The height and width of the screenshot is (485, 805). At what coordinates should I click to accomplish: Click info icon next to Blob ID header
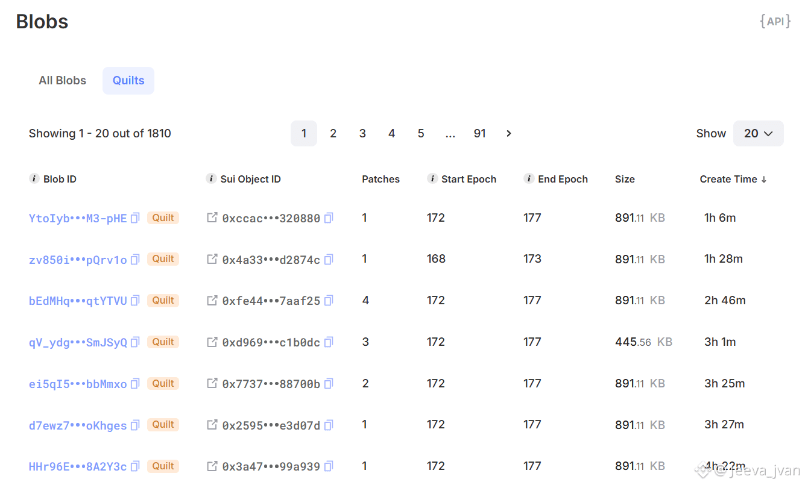point(34,179)
